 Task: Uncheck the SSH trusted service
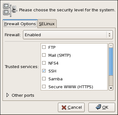tap(44, 71)
